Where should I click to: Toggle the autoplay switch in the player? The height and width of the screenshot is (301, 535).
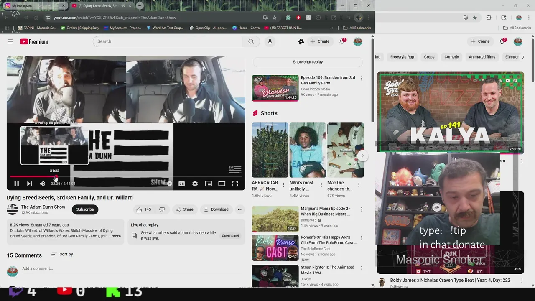pyautogui.click(x=168, y=184)
